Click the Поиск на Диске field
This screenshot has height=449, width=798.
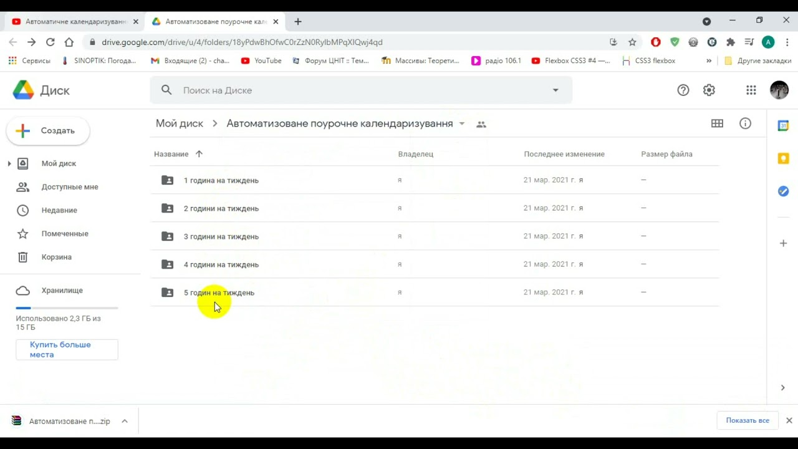pos(362,90)
